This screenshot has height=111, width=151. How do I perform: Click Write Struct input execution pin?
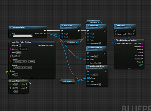(62, 31)
